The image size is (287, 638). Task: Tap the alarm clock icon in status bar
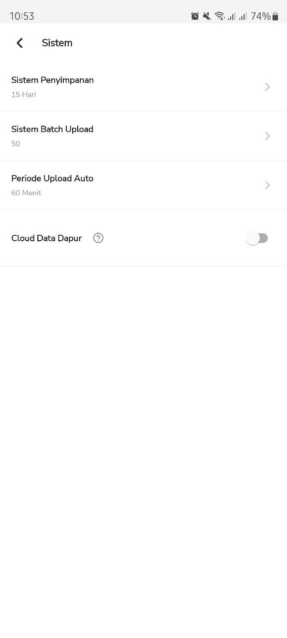(x=195, y=16)
